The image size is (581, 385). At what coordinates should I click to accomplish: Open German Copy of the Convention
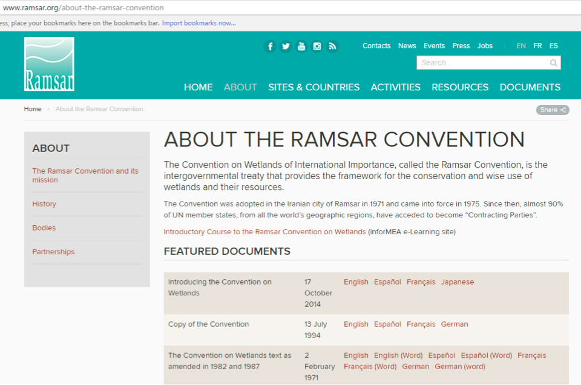point(455,324)
